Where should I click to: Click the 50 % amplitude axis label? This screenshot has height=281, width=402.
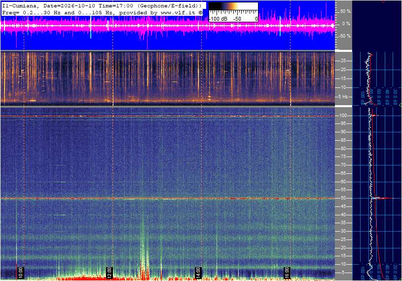[x=345, y=11]
